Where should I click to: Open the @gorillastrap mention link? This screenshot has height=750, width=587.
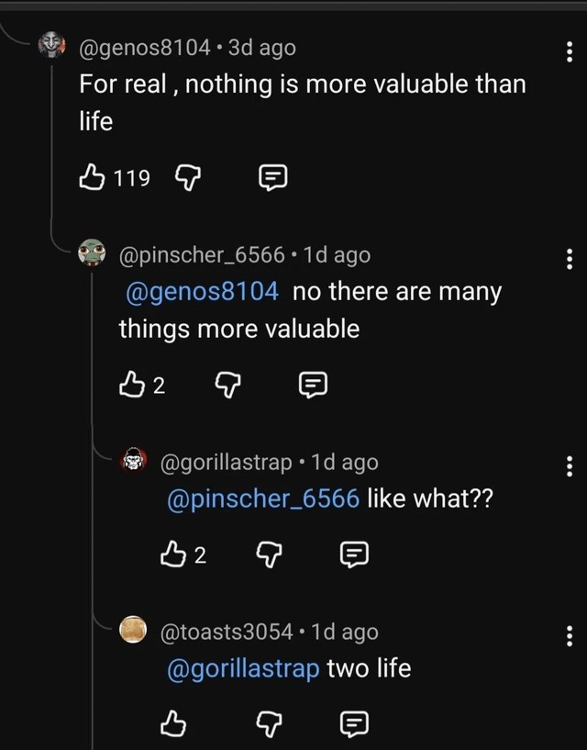(x=243, y=668)
